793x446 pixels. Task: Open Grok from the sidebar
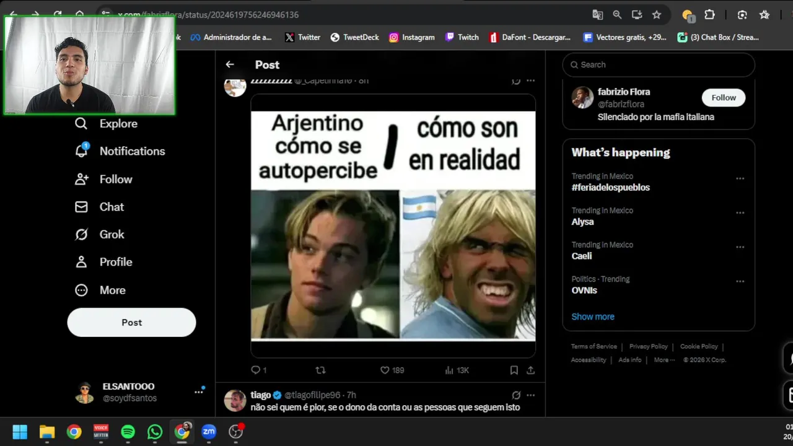(x=99, y=234)
